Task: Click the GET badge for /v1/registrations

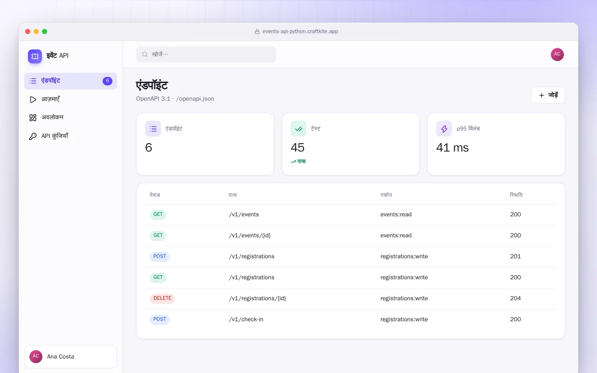Action: [x=158, y=278]
